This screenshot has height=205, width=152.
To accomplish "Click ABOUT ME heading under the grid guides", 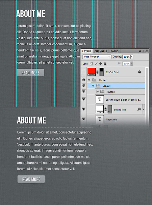I will [x=31, y=14].
